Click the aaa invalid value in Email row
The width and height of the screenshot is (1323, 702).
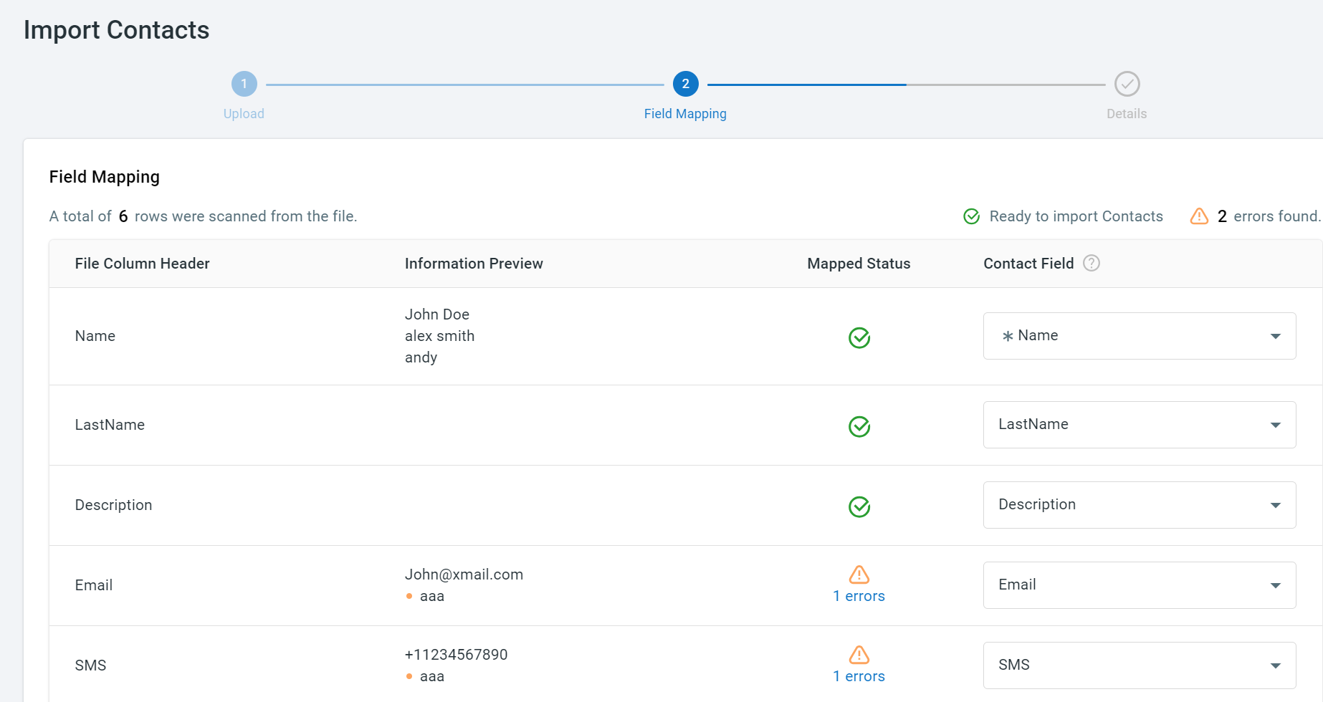click(432, 596)
